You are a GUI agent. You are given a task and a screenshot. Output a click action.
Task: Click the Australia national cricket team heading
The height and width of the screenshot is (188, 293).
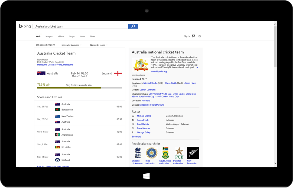point(158,52)
